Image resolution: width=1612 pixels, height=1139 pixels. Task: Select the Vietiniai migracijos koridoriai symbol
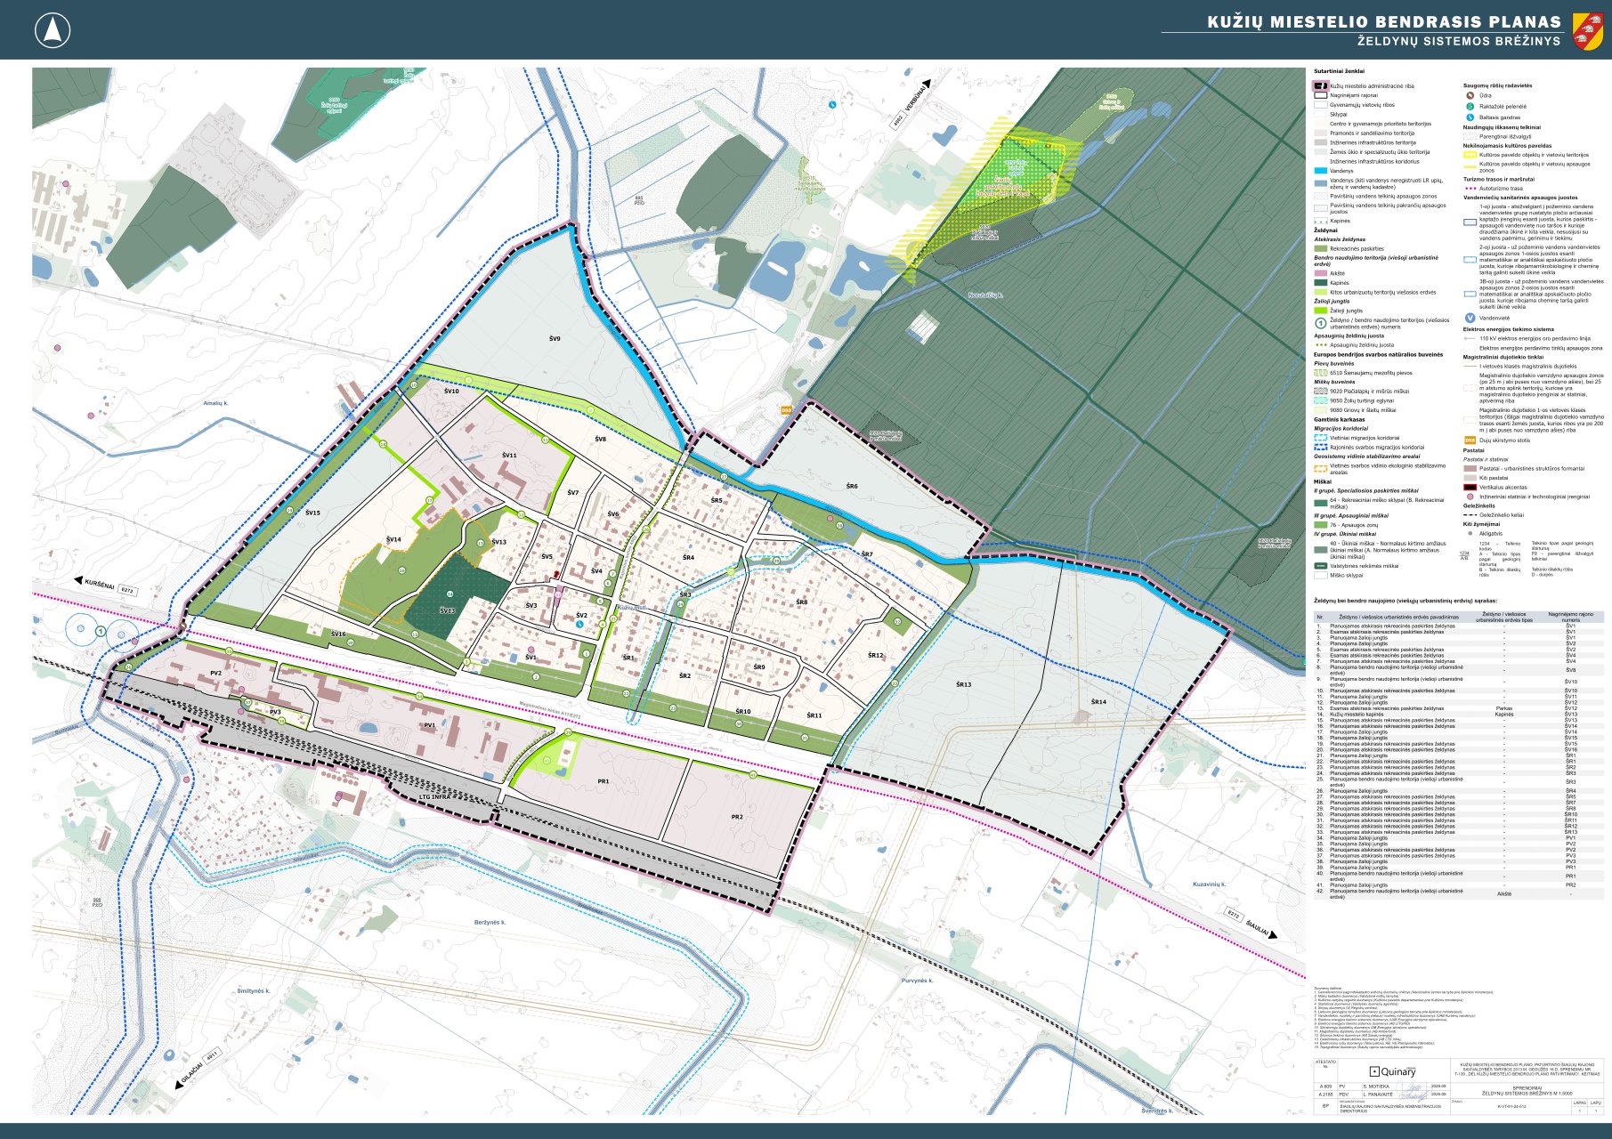1321,438
